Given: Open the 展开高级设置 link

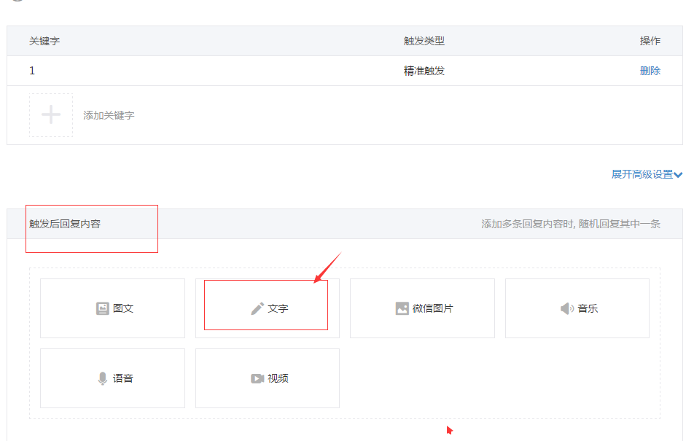Looking at the screenshot, I should [642, 174].
